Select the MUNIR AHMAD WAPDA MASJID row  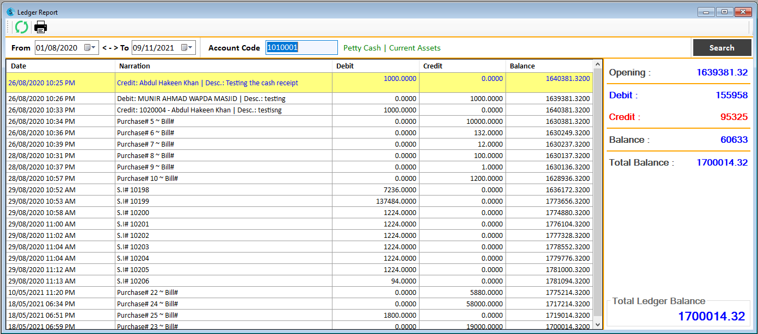coord(300,99)
